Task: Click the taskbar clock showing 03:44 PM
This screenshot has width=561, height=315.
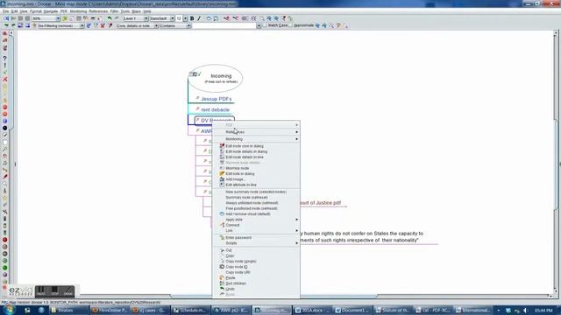Action: (x=543, y=311)
